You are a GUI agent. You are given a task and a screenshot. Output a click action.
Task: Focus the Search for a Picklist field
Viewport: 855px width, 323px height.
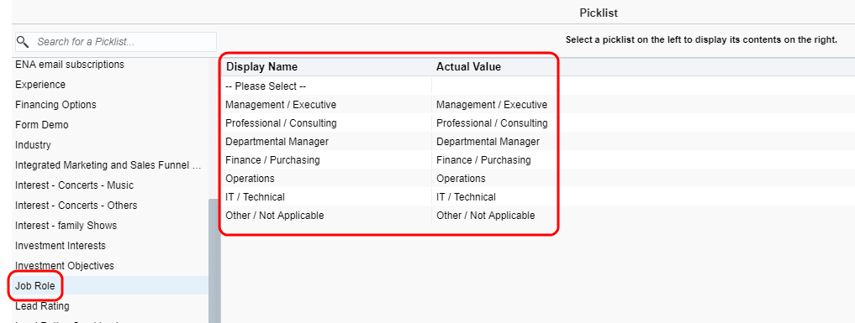click(116, 42)
